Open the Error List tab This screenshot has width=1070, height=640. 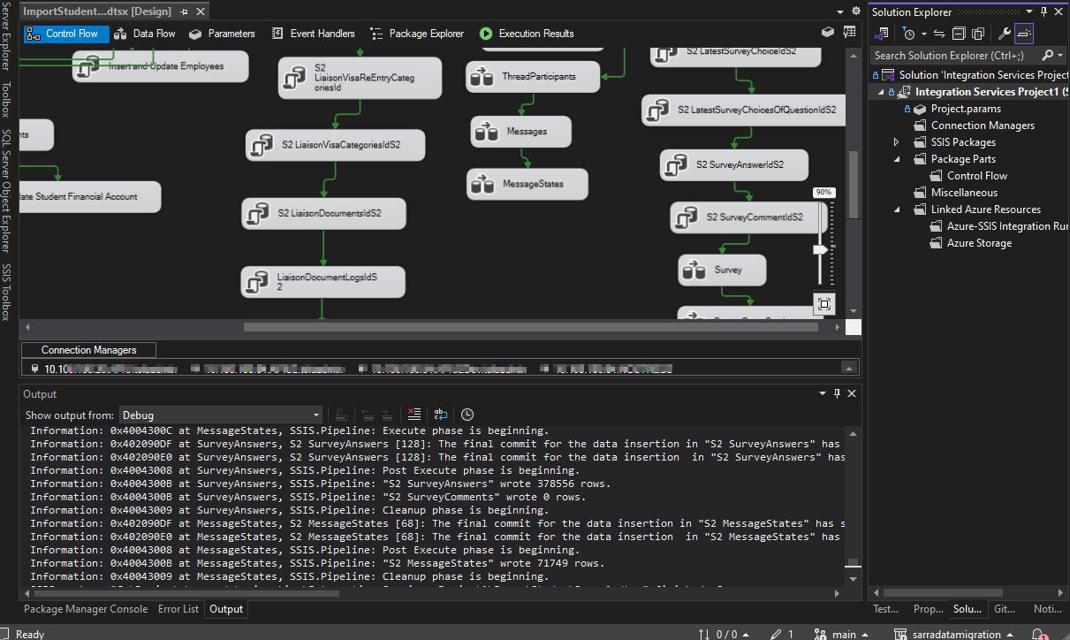coord(178,609)
